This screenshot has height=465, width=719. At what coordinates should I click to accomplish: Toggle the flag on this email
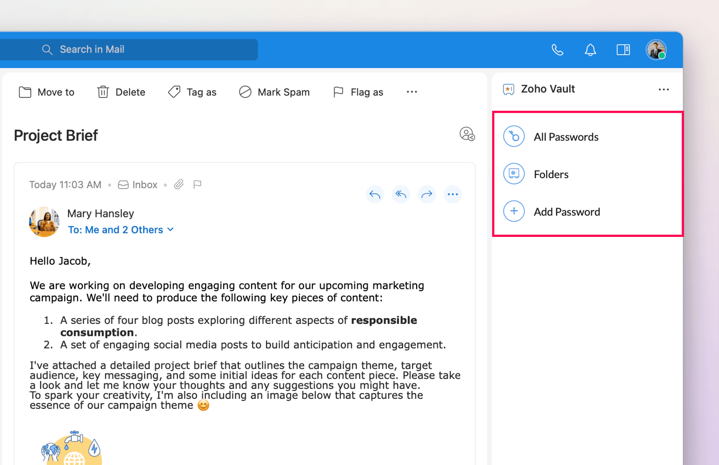198,184
